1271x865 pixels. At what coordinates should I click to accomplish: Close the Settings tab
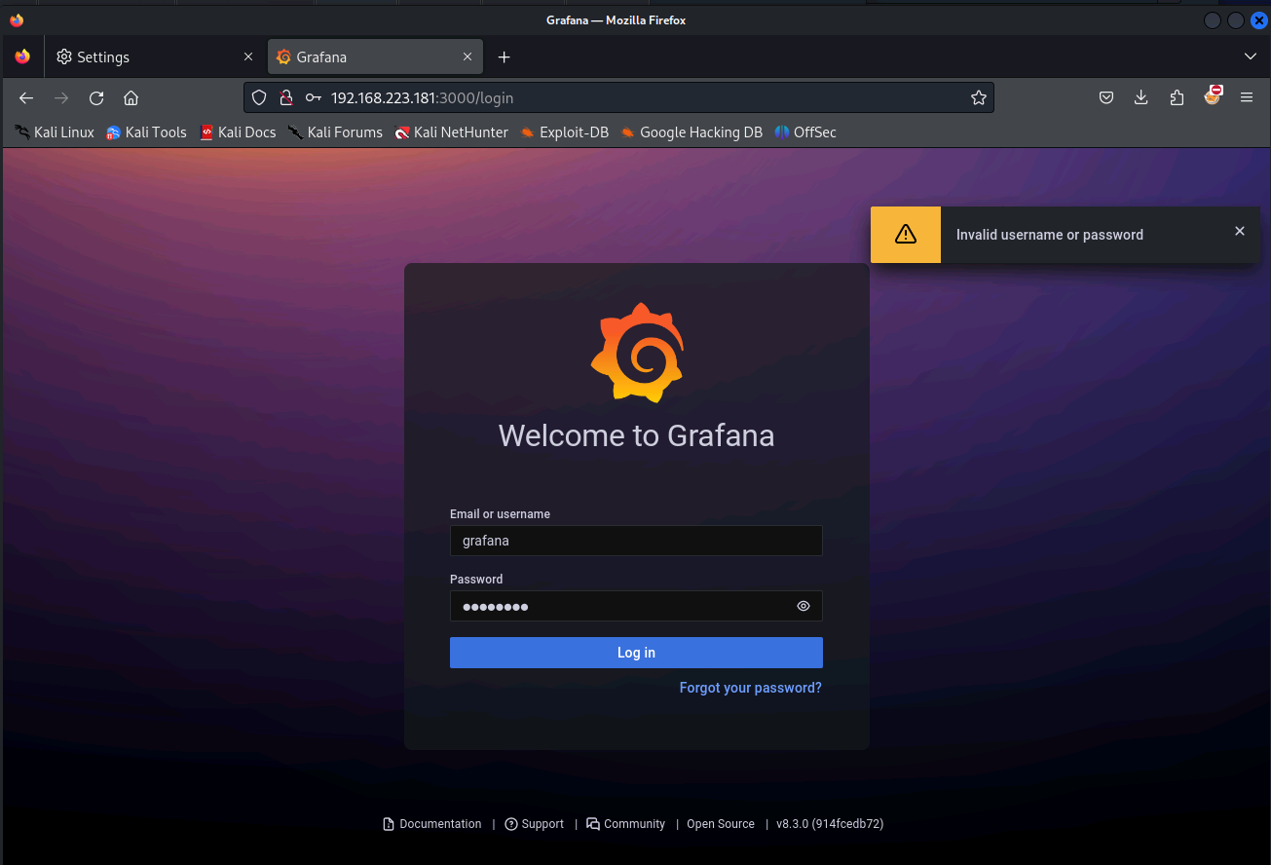point(248,56)
